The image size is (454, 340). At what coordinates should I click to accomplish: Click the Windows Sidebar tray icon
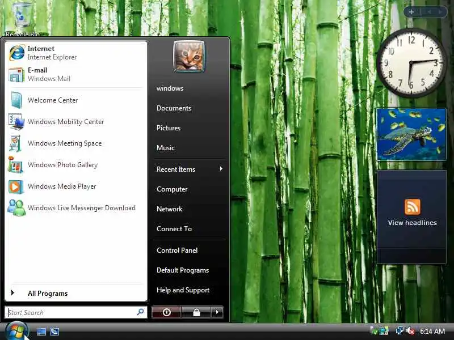point(384,331)
